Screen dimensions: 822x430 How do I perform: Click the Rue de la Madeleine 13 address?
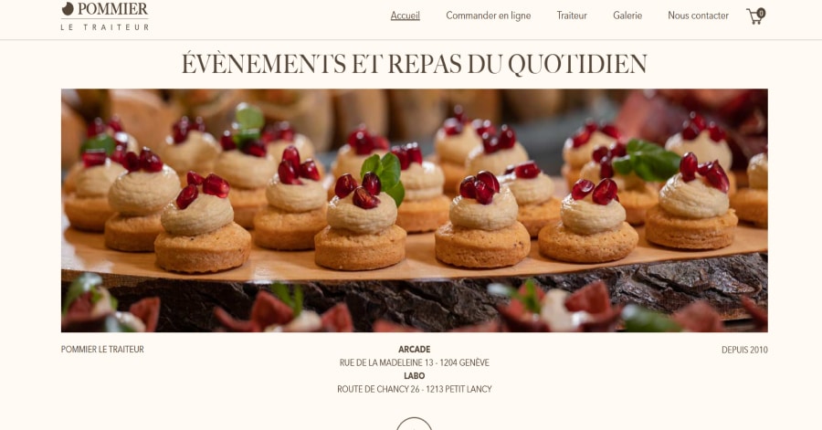tap(414, 362)
